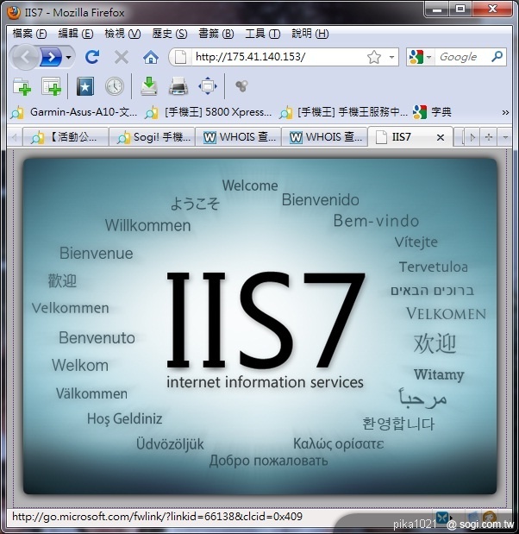Open the Google search engine dropdown

[x=420, y=57]
